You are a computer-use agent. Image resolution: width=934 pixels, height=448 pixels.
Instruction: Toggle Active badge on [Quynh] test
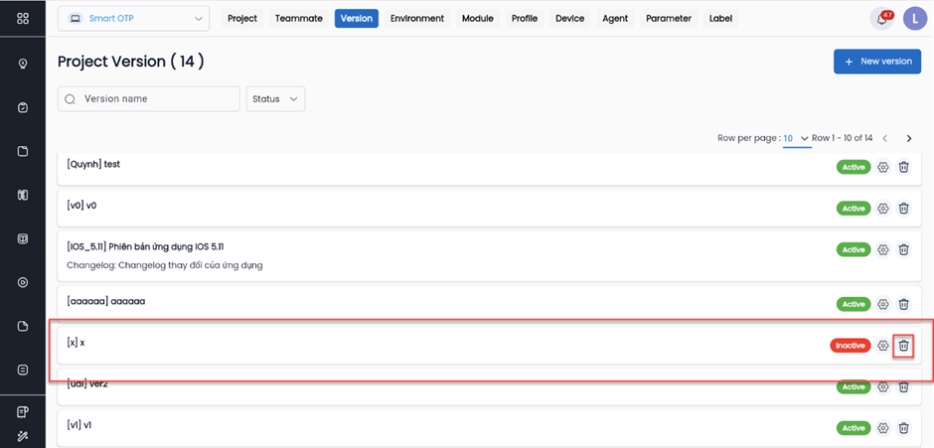click(x=853, y=167)
